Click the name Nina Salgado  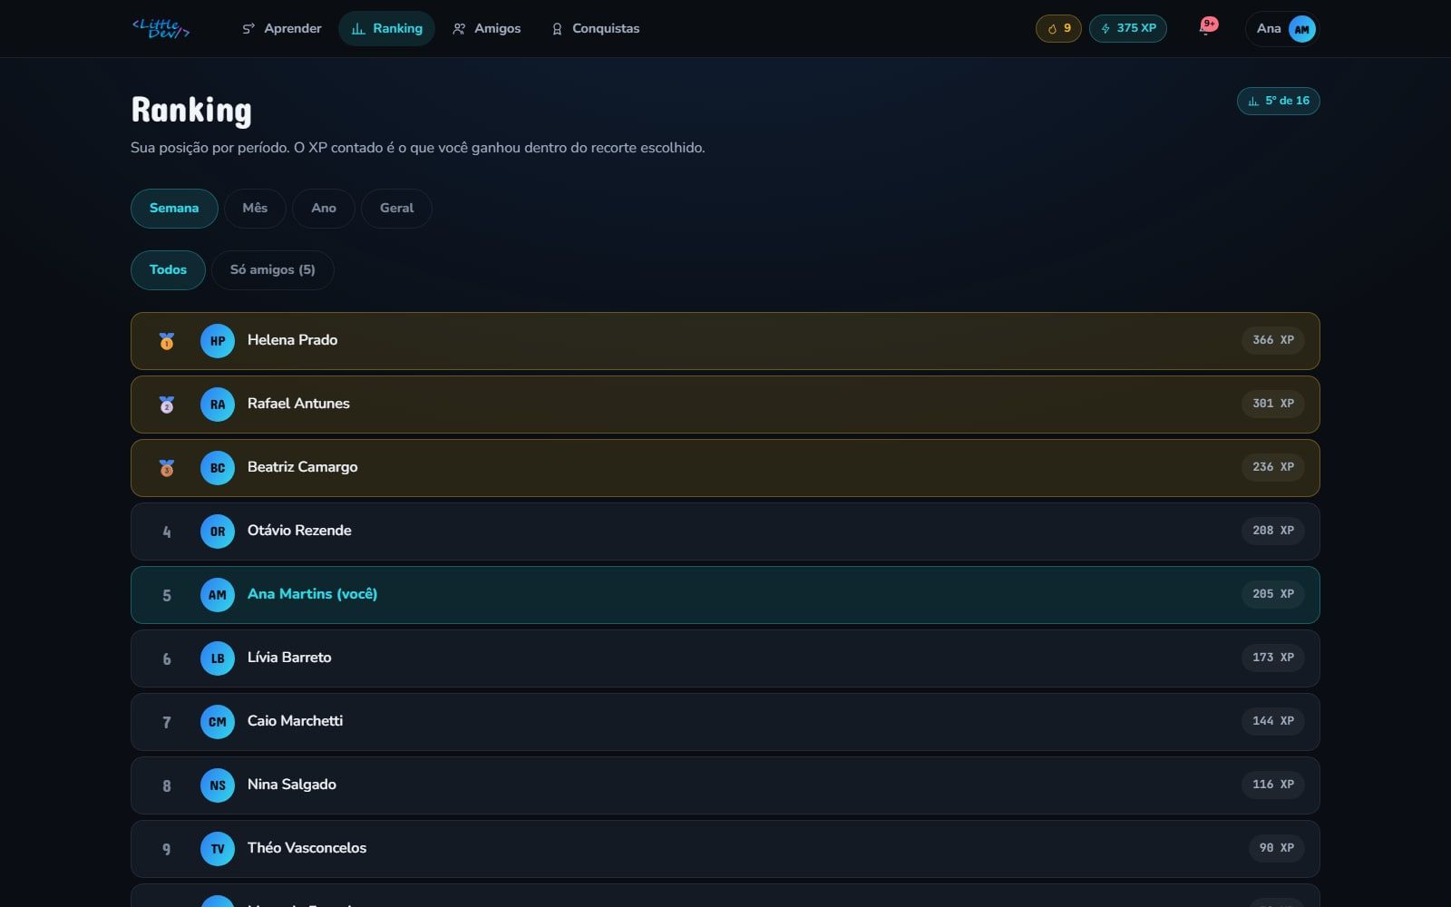coord(291,785)
